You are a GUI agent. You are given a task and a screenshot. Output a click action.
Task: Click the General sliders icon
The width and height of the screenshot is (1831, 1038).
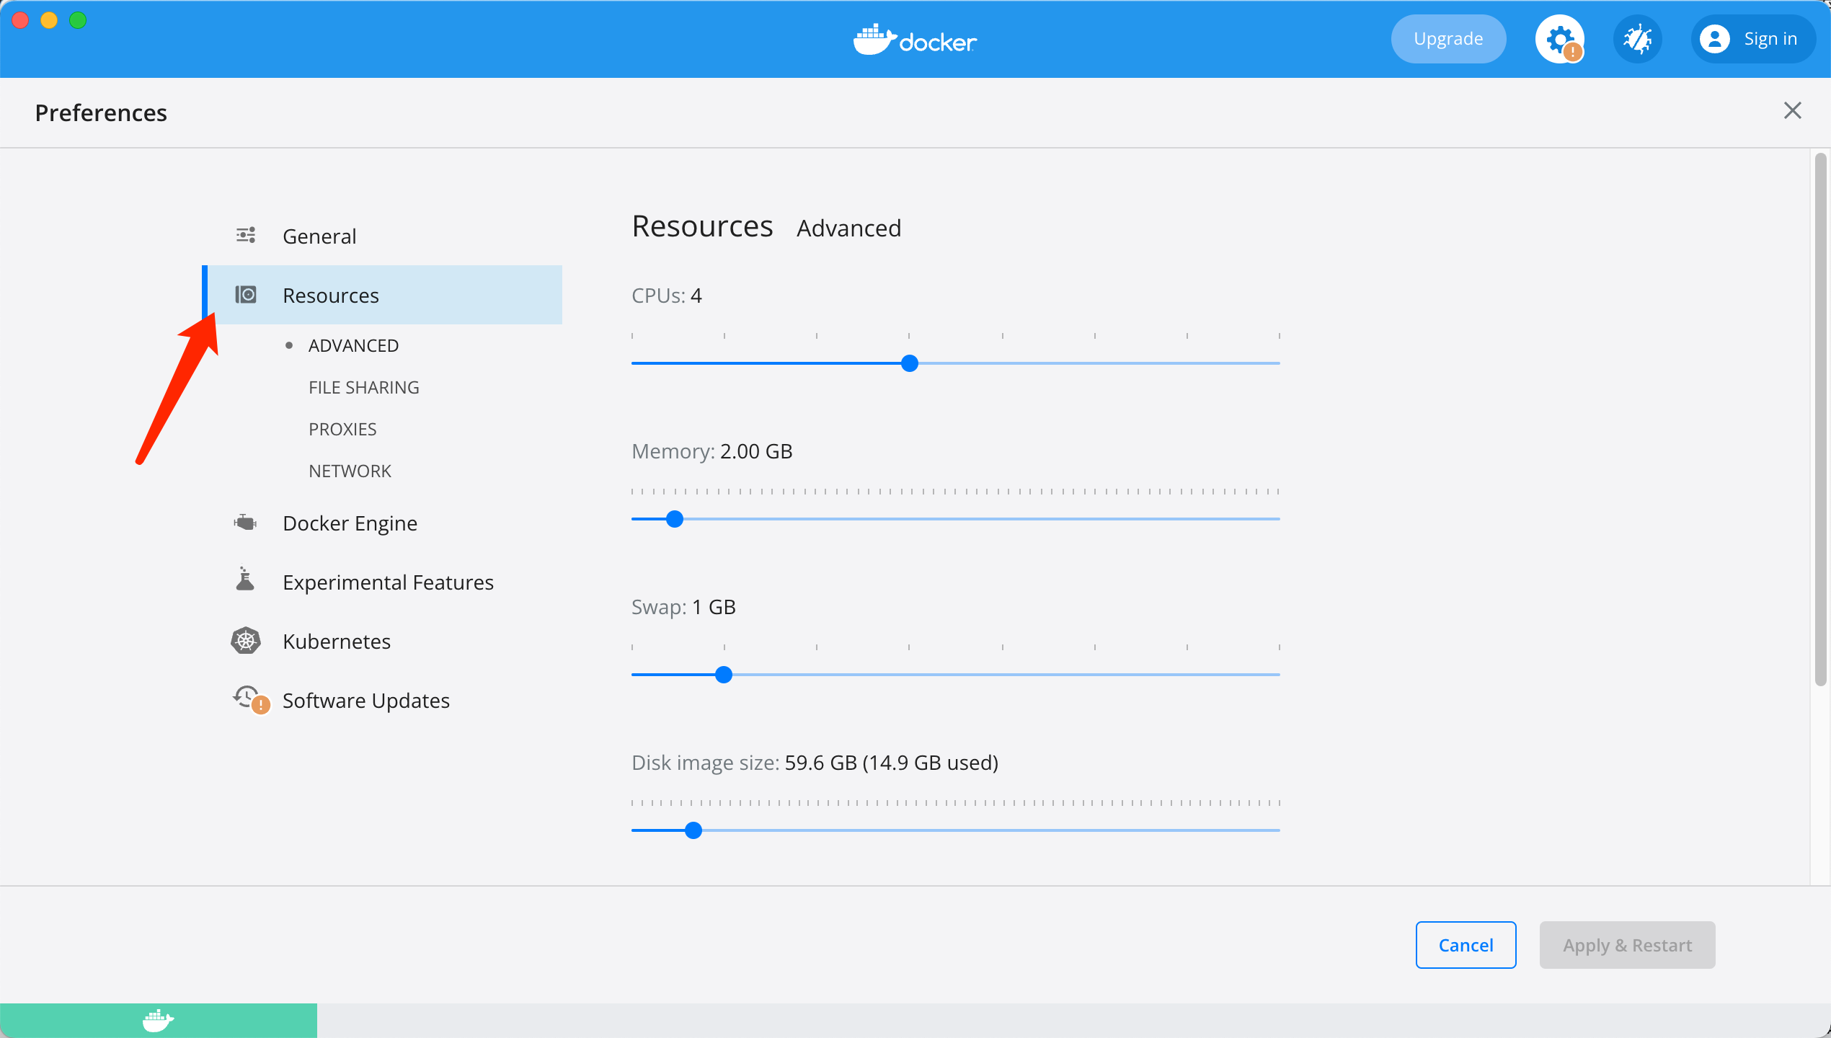(246, 235)
